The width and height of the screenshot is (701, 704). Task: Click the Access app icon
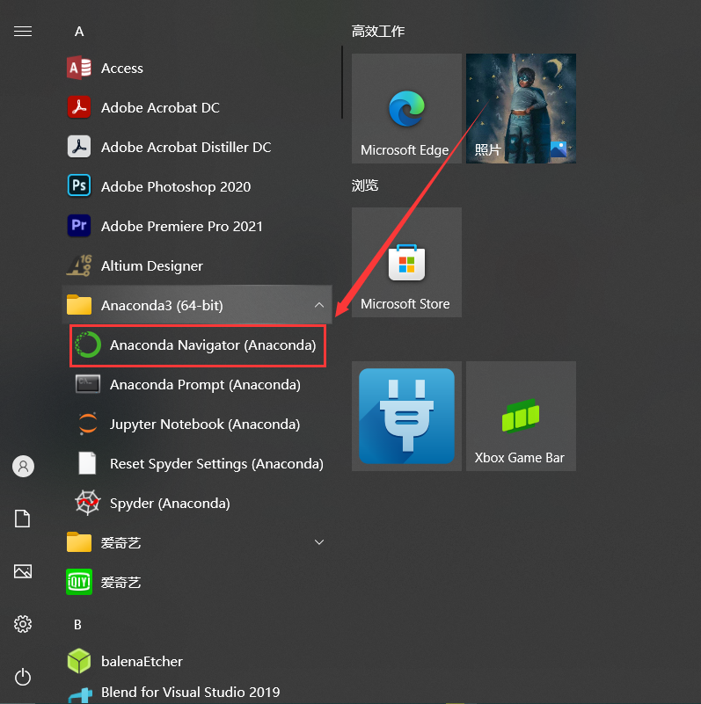point(79,68)
